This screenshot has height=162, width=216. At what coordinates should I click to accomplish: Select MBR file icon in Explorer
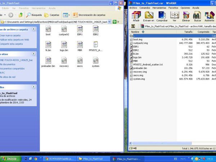80,46
